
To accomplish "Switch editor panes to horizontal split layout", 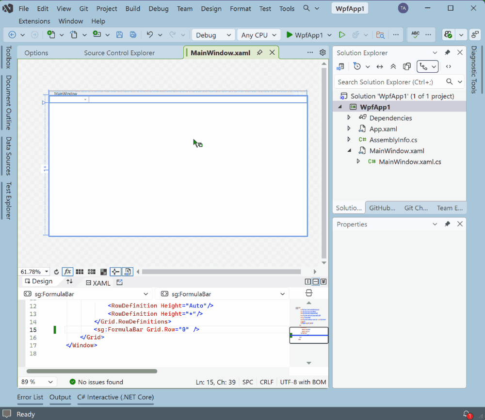I will 316,281.
